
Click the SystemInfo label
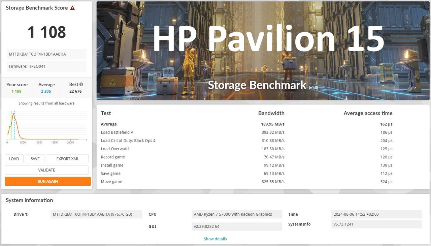click(299, 224)
